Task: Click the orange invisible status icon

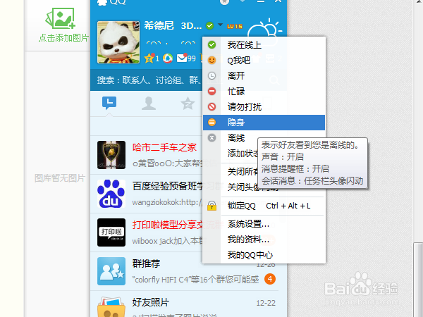Action: tap(211, 123)
